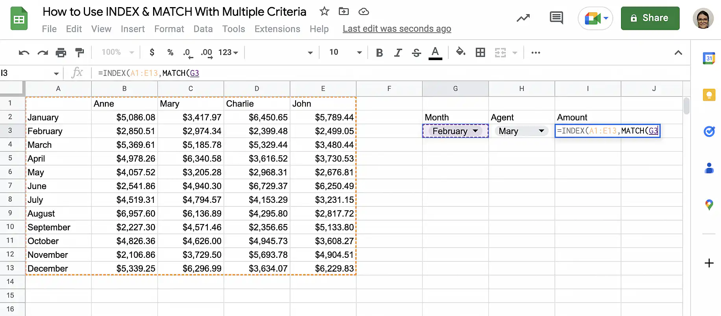Open the borders tool
721x316 pixels.
click(x=480, y=52)
